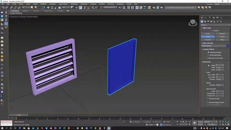Select the Shapes category icon

tap(205, 22)
